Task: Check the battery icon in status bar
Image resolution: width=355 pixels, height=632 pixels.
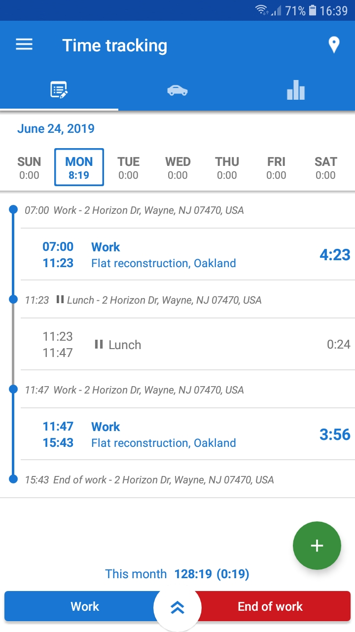Action: click(313, 10)
